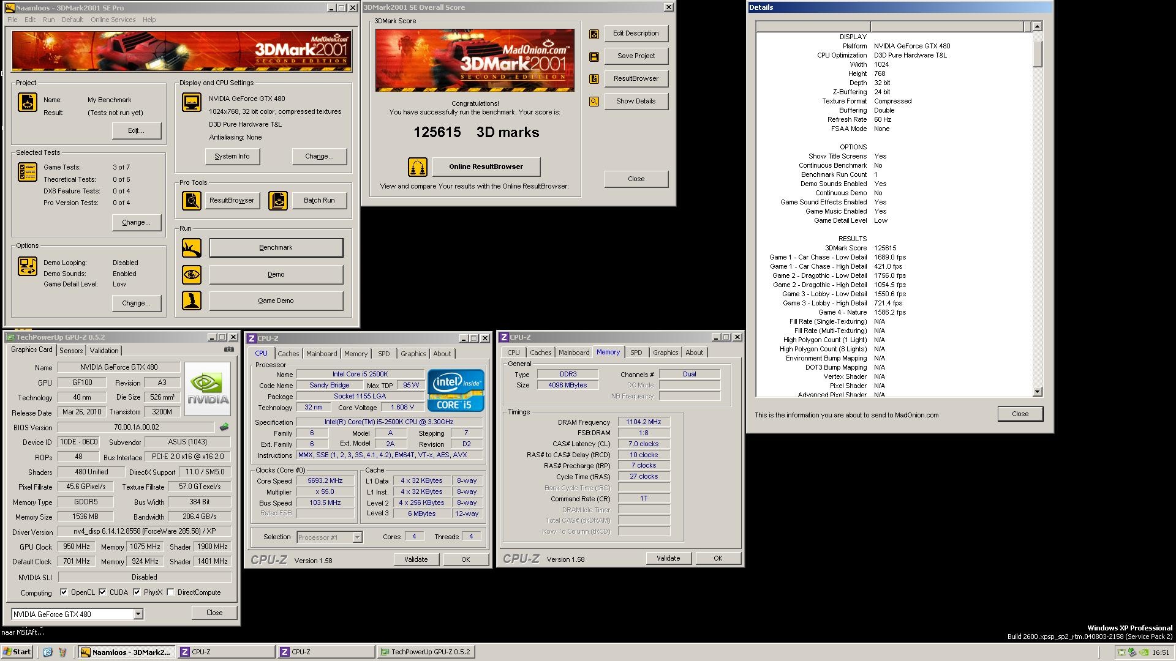Screen dimensions: 1176x661
Task: Click the Batch Run icon
Action: point(277,201)
